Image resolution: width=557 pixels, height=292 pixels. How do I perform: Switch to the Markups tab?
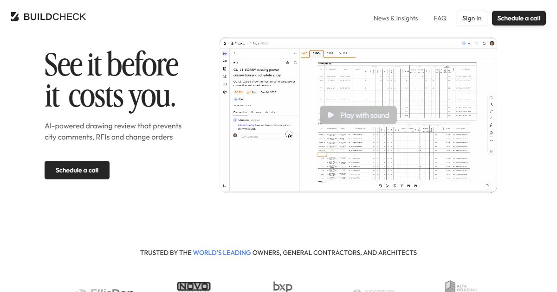click(x=256, y=112)
